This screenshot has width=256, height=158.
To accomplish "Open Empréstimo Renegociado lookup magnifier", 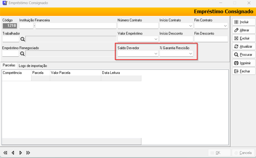I will tap(22, 54).
